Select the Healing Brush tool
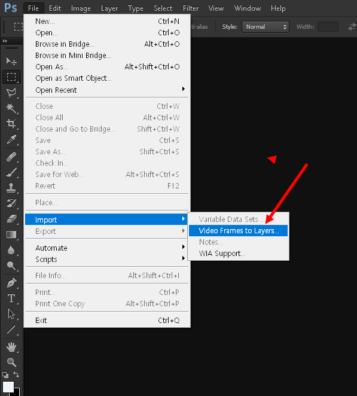This screenshot has width=357, height=396. point(11,157)
